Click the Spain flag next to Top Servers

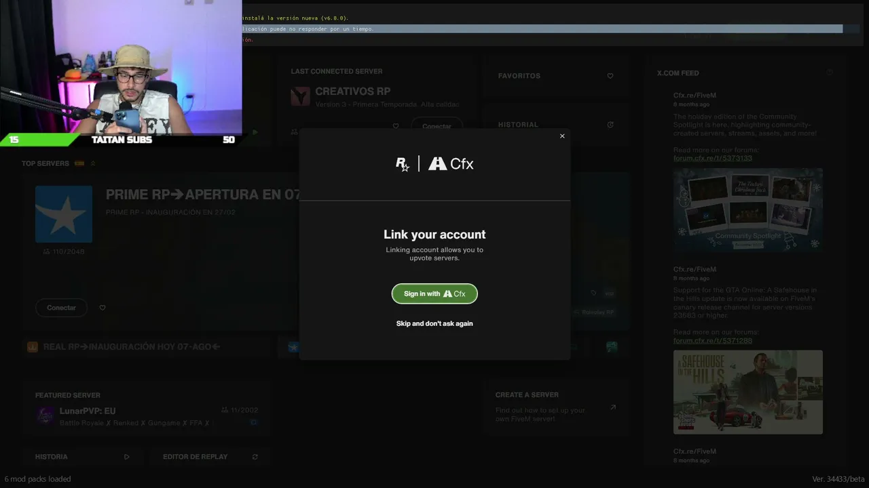point(79,163)
